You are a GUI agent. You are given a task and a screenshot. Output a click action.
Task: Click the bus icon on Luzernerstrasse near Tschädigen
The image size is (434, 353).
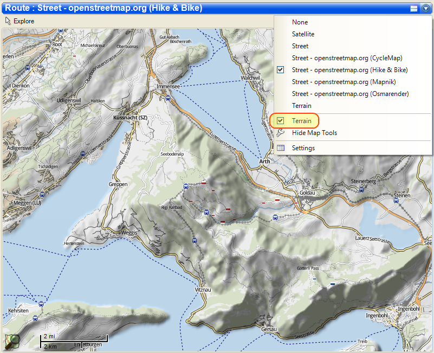point(82,154)
